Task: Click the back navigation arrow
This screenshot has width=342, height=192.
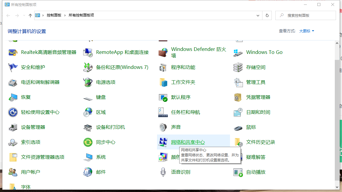Action: coord(8,15)
